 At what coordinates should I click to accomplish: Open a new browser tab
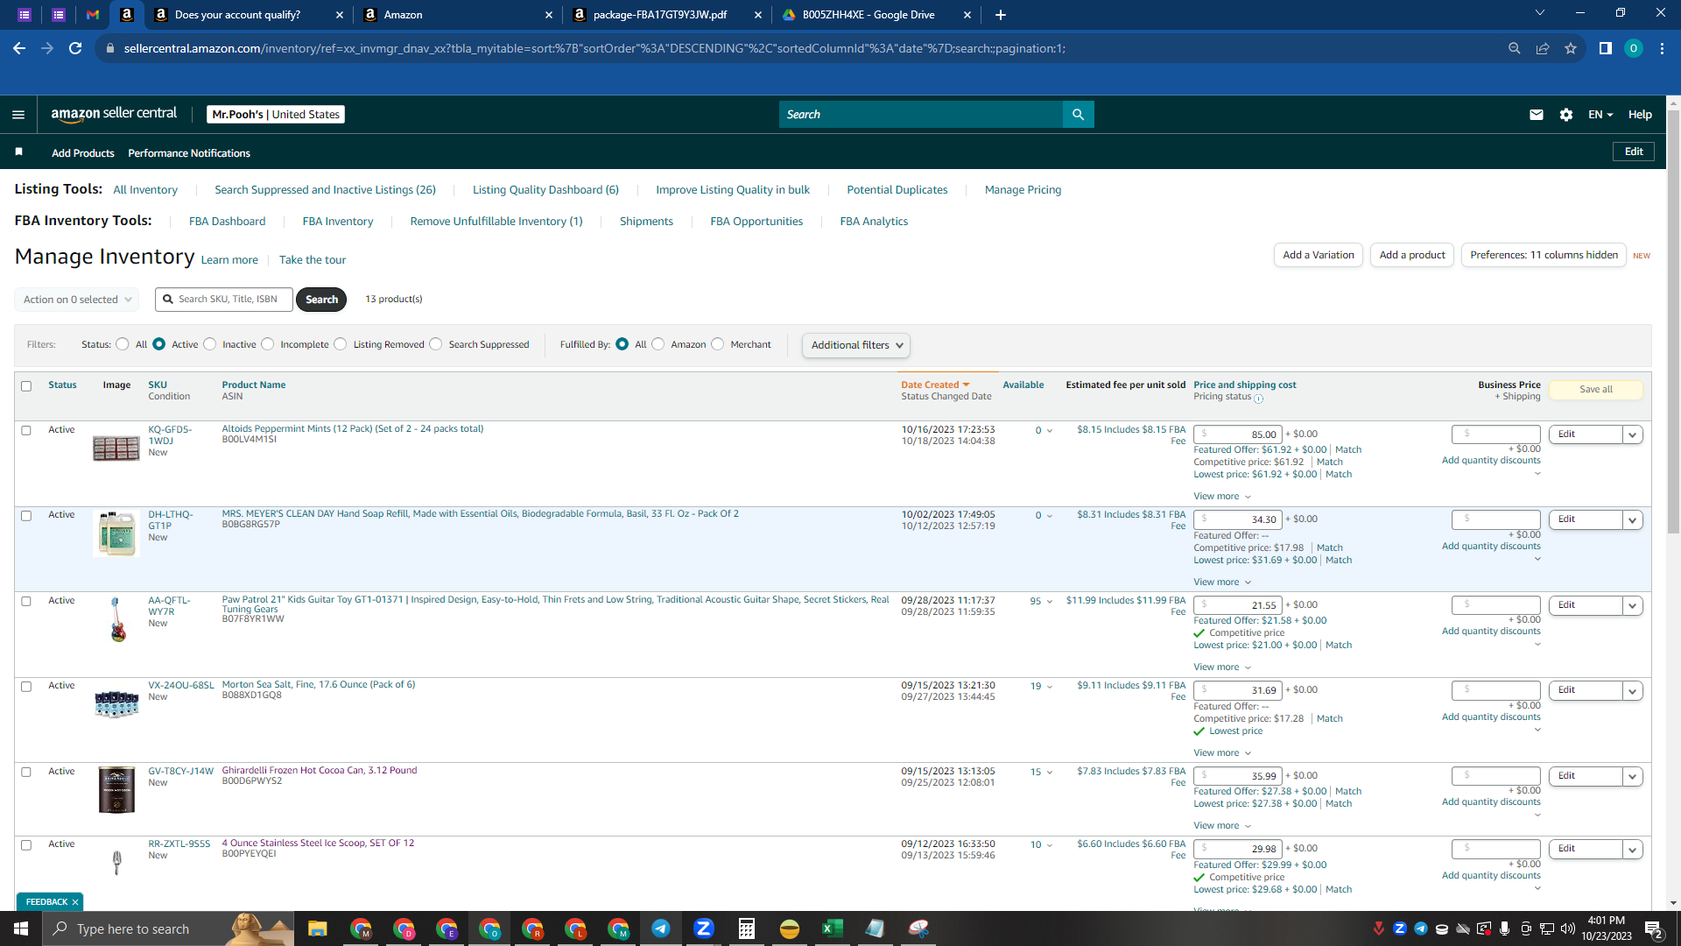tap(1001, 15)
